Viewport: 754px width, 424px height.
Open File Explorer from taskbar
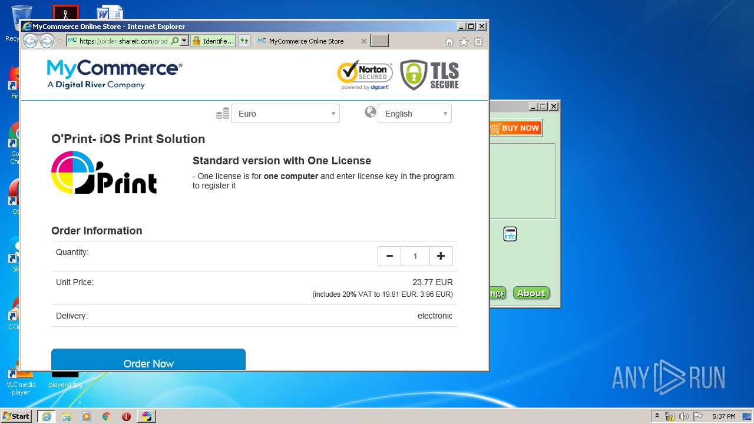click(67, 416)
